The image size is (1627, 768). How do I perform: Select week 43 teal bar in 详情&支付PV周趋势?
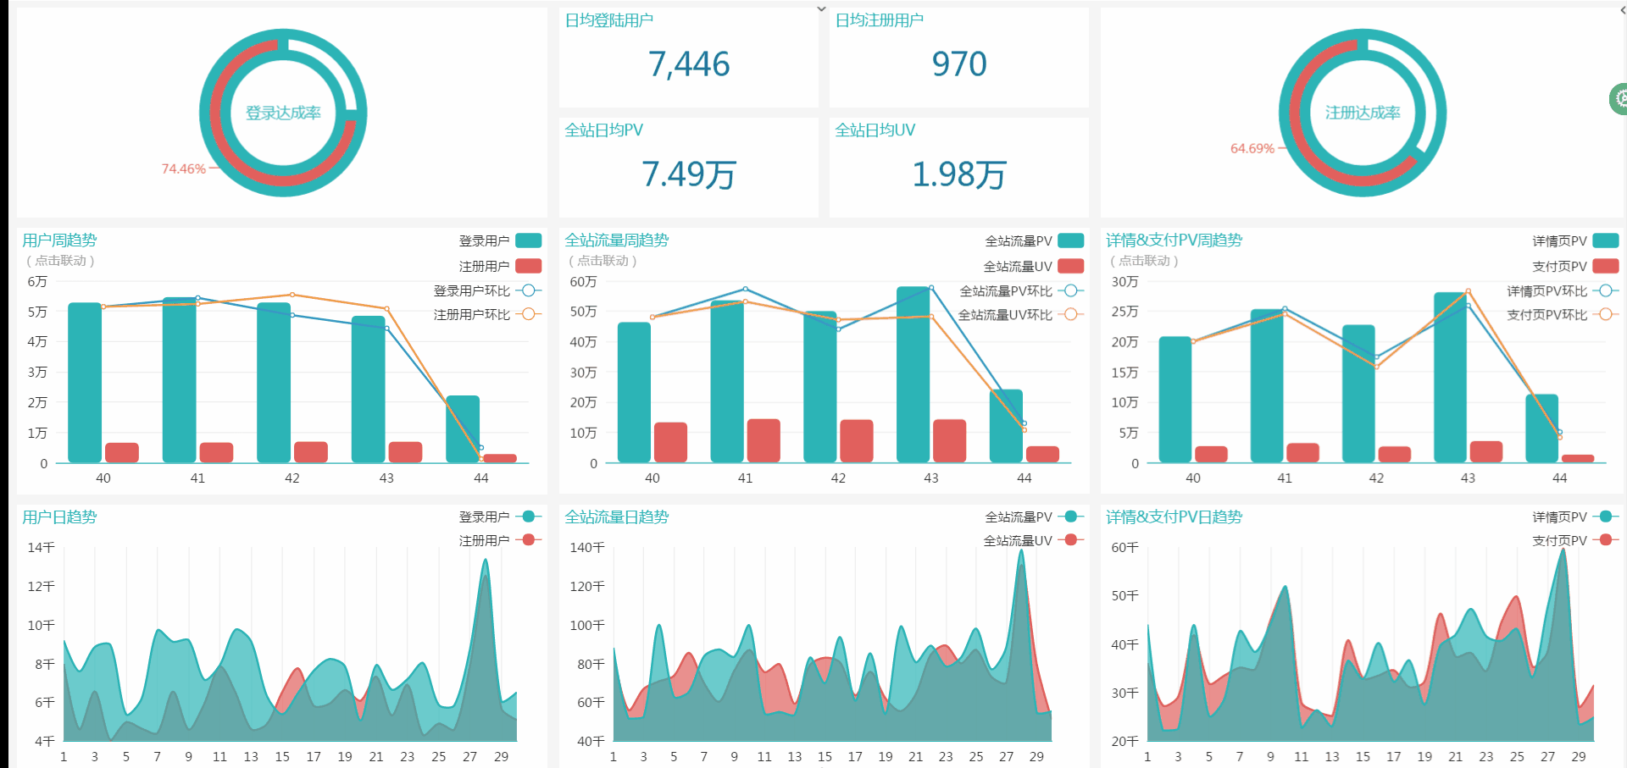pos(1450,378)
